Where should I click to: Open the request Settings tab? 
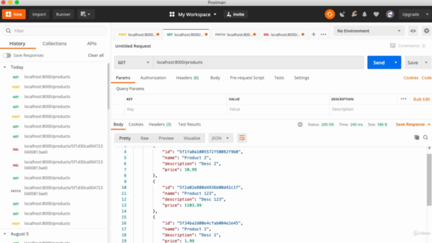tap(302, 78)
